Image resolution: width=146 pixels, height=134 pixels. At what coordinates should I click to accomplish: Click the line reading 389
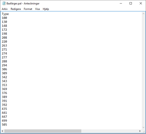[4, 97]
